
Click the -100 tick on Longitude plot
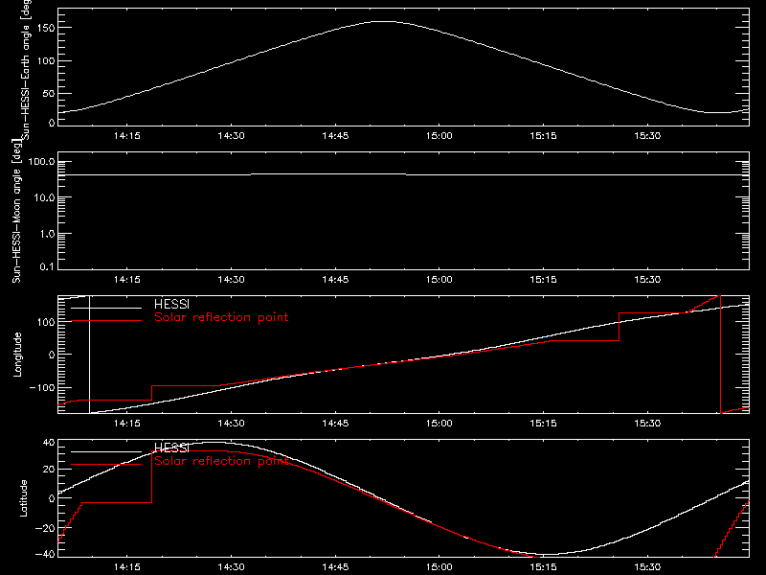42,388
